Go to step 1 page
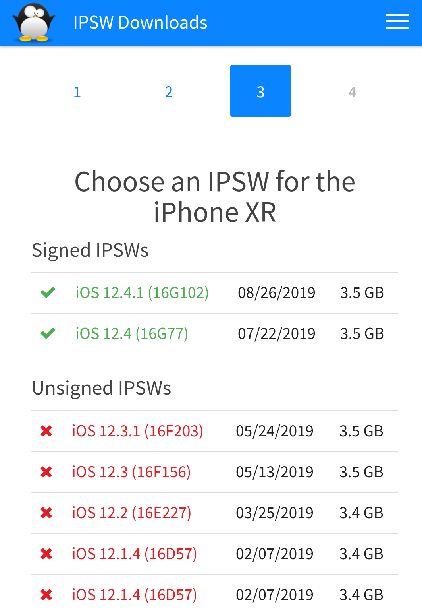The image size is (422, 614). 77,92
